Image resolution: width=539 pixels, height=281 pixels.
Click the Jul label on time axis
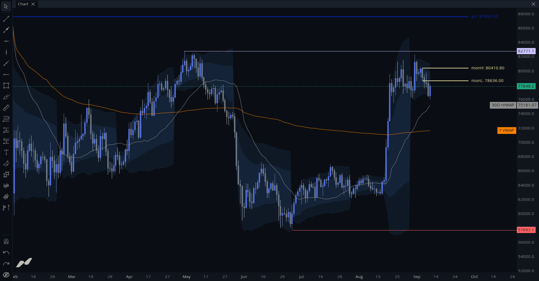(x=301, y=277)
